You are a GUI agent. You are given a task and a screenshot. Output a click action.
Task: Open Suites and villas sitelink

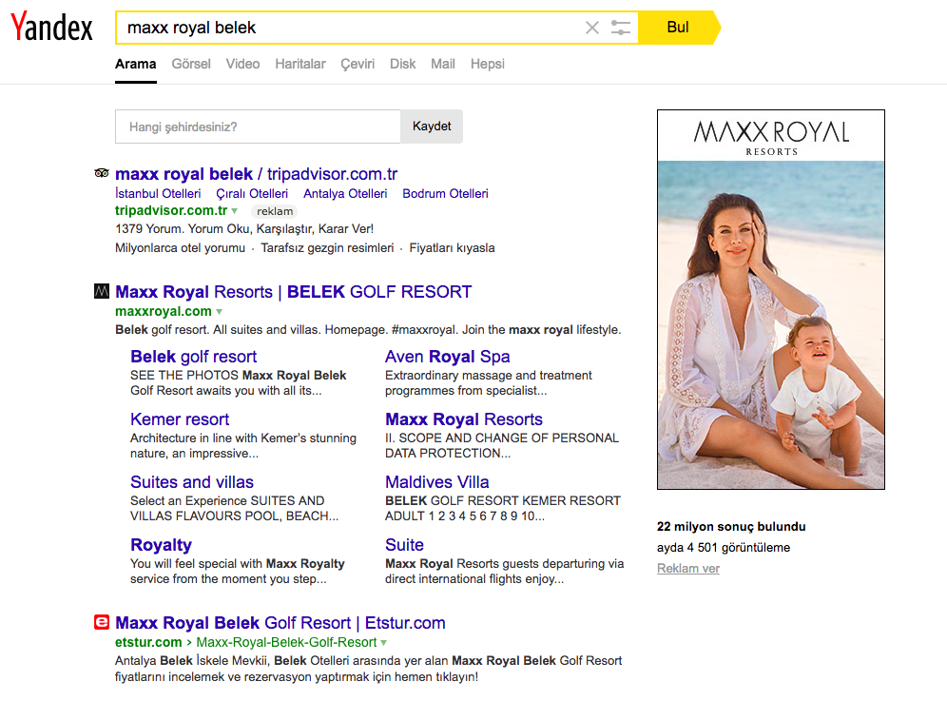[192, 482]
